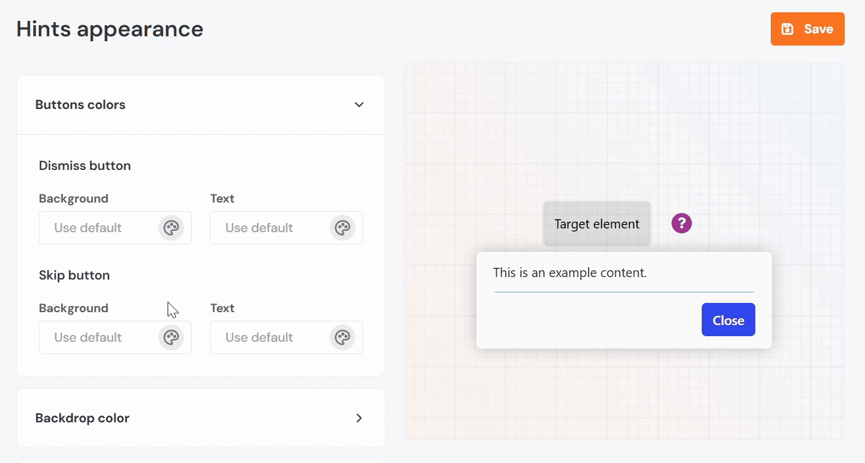Click the Hints appearance page heading
Screen dimensions: 865x463
pyautogui.click(x=110, y=29)
